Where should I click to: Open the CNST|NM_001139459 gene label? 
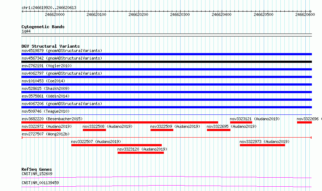pyautogui.click(x=40, y=183)
